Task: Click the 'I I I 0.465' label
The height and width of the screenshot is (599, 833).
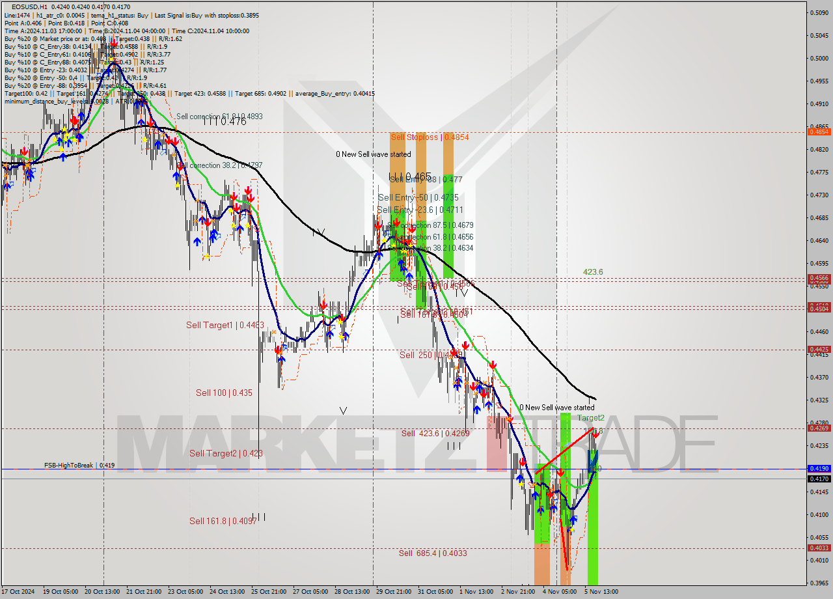Action: tap(410, 176)
